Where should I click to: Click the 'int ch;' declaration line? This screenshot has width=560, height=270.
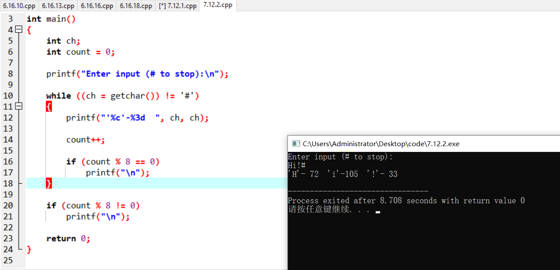coord(64,41)
